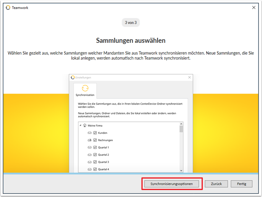This screenshot has width=262, height=197.
Task: Click the orange Synchronisation arrows icon
Action: point(85,88)
